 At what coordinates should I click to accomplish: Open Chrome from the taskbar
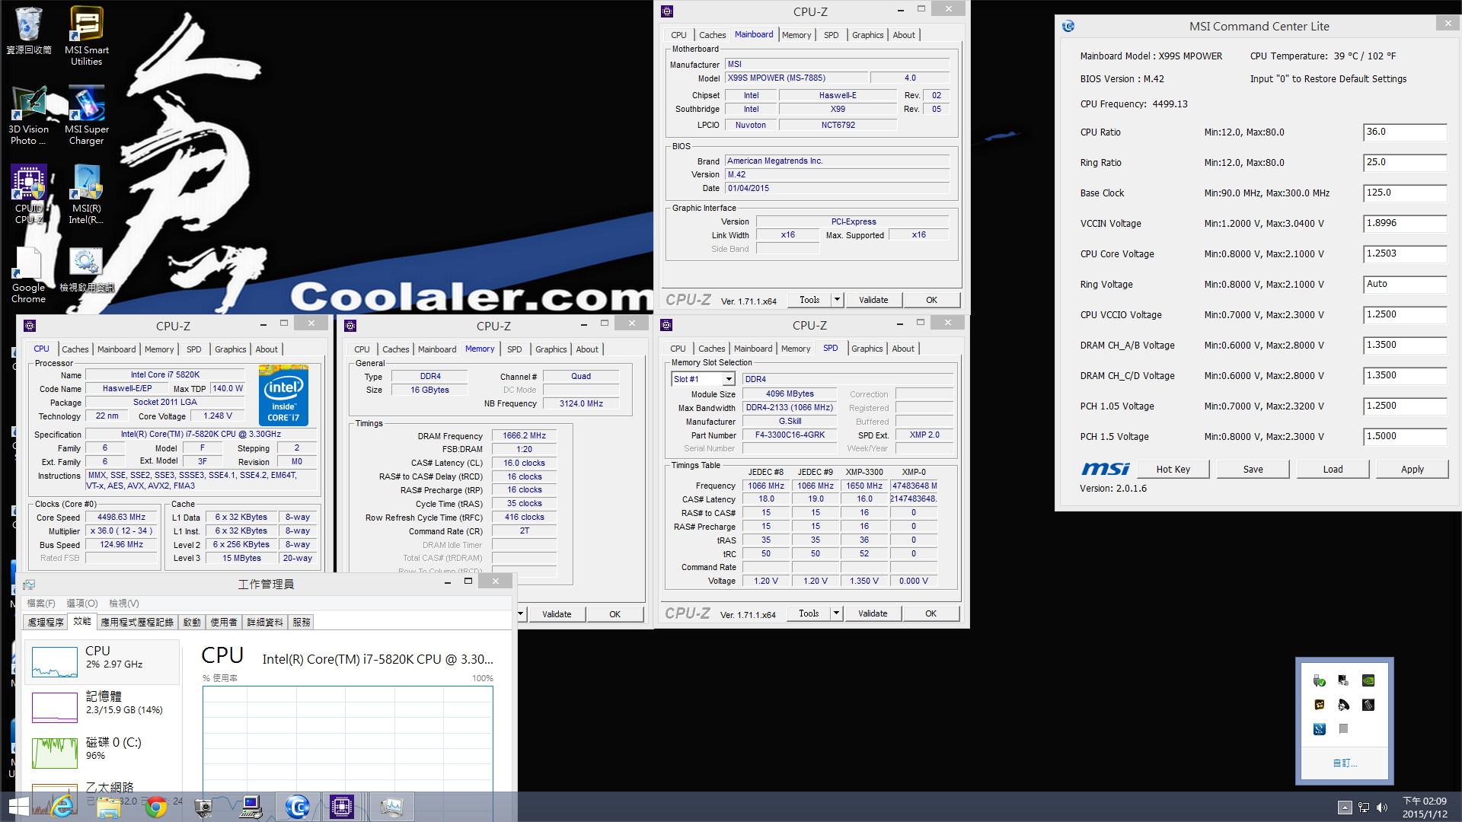point(156,807)
